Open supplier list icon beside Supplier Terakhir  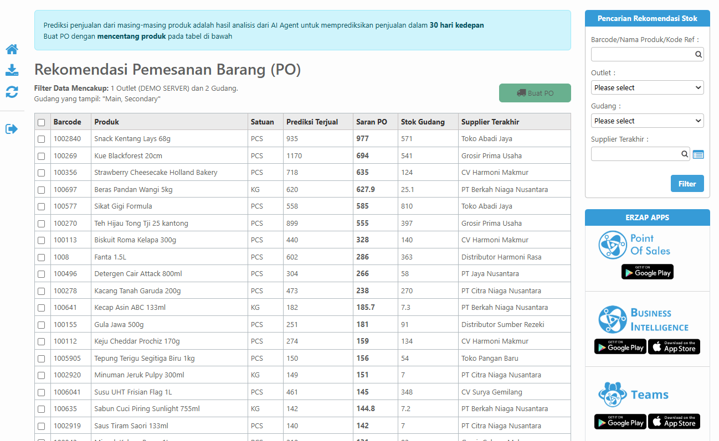pos(698,154)
